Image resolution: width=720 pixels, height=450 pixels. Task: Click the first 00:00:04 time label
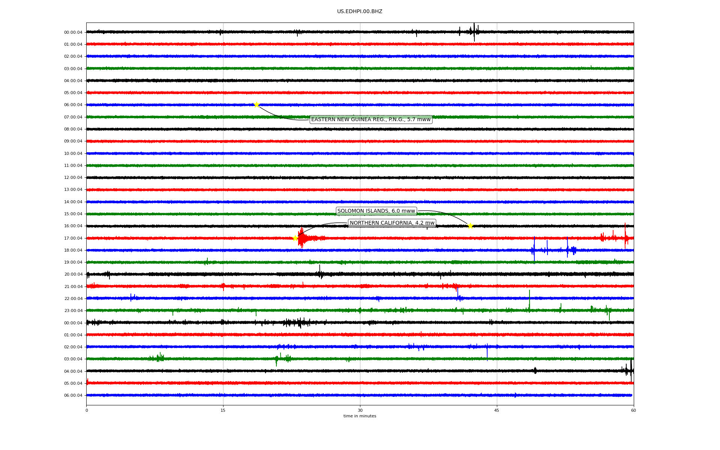tap(73, 32)
